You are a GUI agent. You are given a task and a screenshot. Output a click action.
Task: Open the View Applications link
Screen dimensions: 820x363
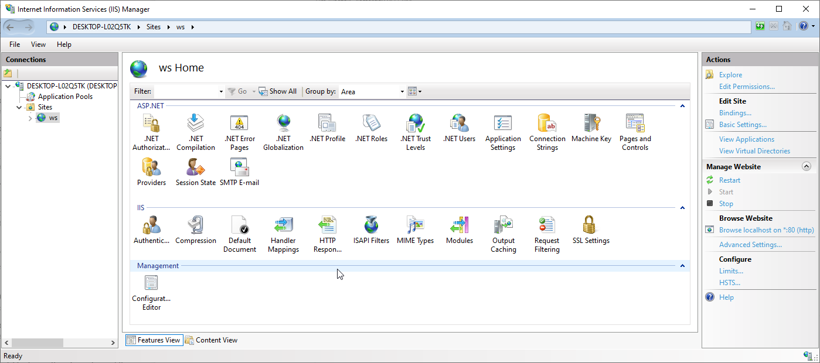747,139
